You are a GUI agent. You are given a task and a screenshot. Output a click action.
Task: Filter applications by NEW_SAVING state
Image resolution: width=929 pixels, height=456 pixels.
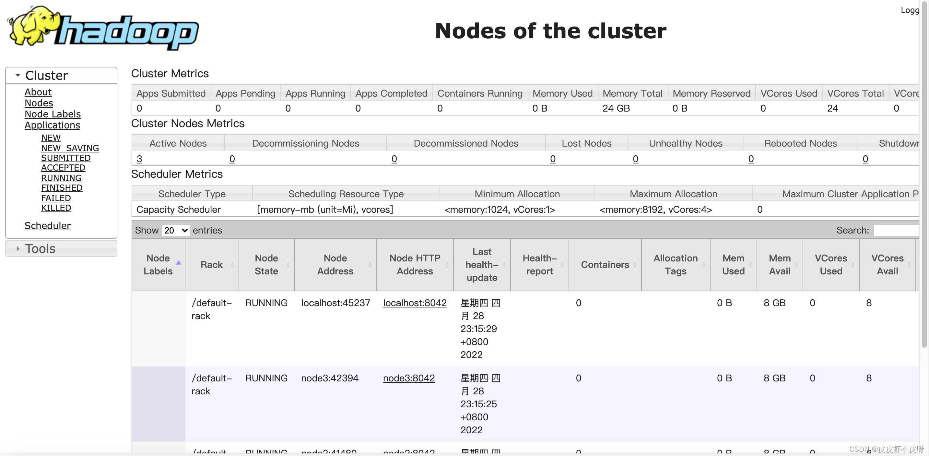[x=70, y=148]
